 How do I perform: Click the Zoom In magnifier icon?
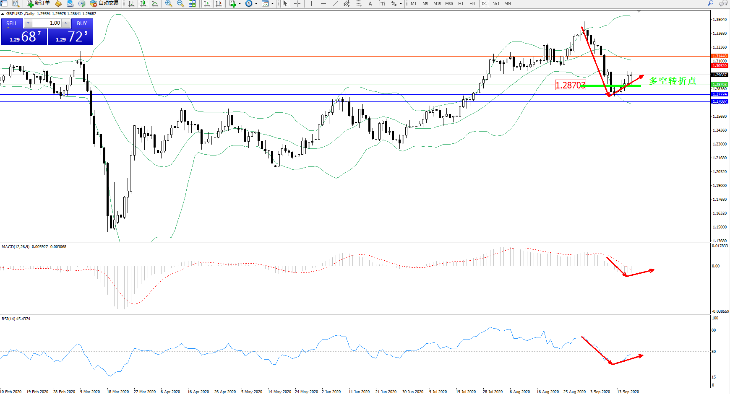[169, 4]
